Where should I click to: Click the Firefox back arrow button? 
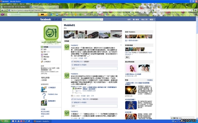tap(2, 10)
